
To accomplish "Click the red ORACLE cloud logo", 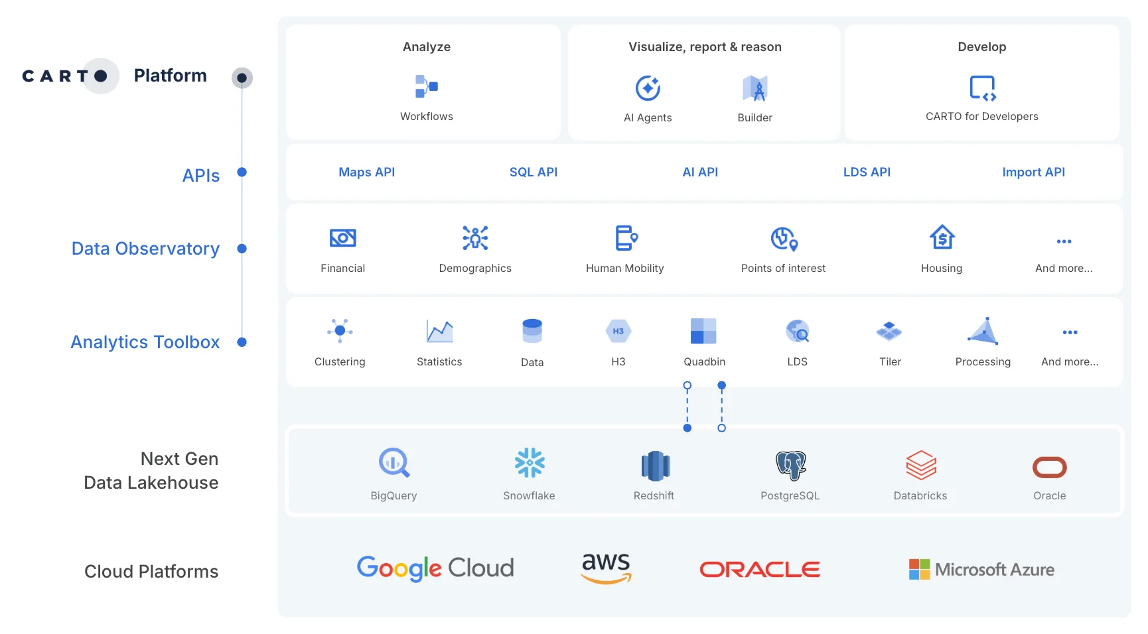I will [760, 570].
